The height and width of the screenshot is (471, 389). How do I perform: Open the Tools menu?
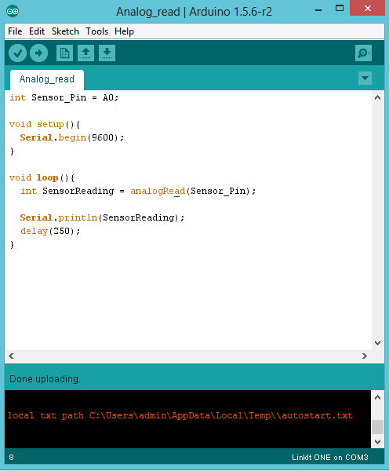[x=96, y=31]
